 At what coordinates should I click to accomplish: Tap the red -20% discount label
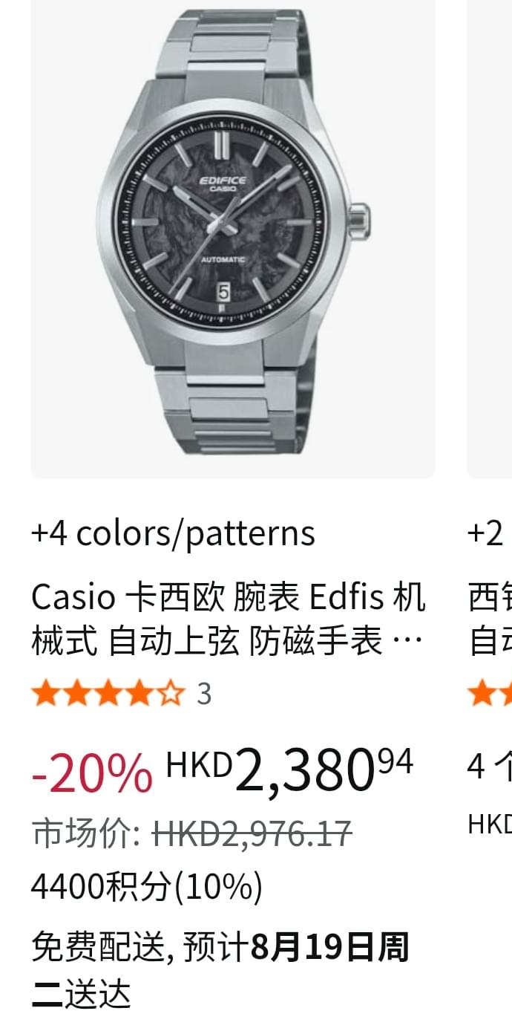click(92, 773)
